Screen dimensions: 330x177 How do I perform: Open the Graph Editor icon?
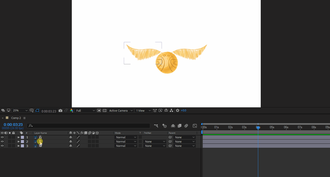[195, 126]
